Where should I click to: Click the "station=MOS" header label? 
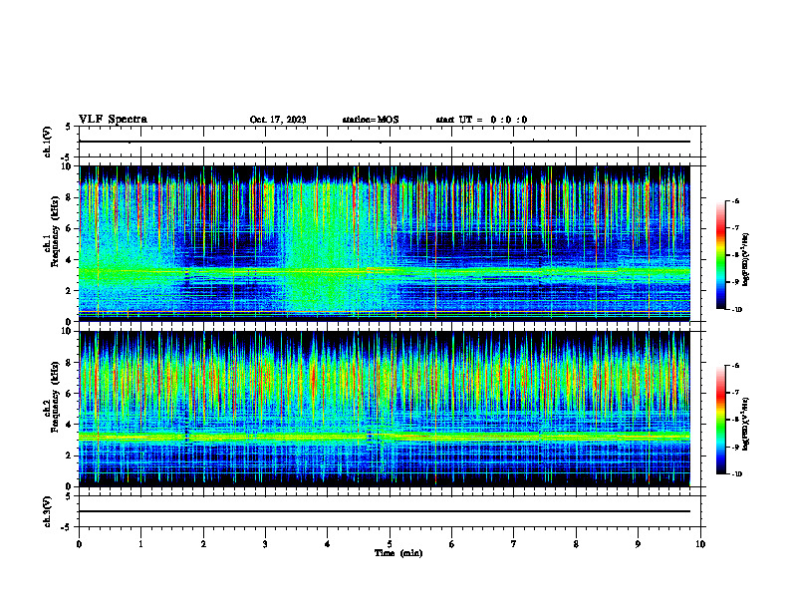tap(371, 120)
